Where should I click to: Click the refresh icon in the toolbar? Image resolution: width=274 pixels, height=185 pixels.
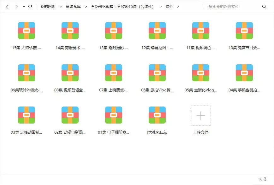point(30,6)
